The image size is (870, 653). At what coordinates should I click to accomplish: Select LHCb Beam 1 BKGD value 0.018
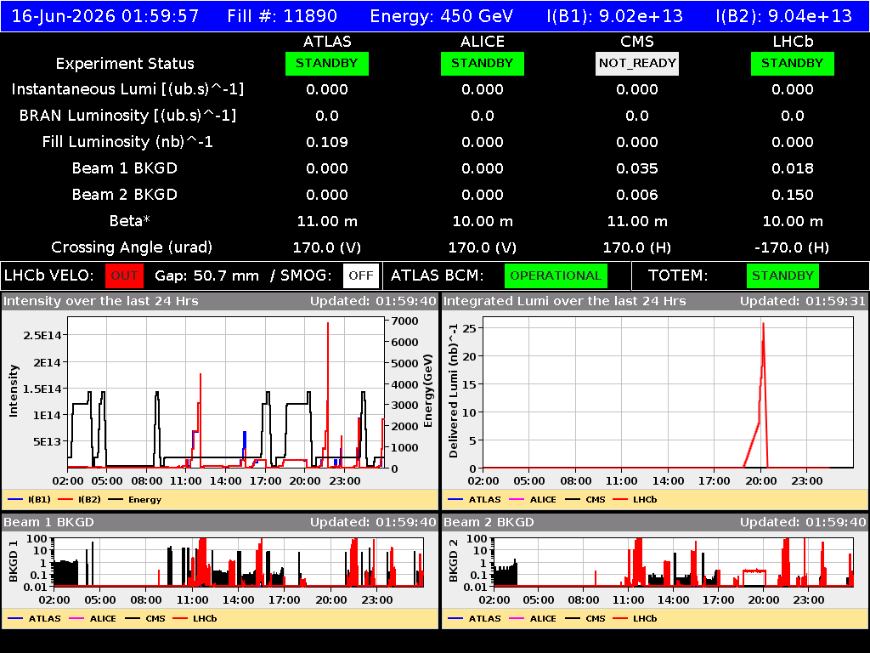(x=793, y=168)
